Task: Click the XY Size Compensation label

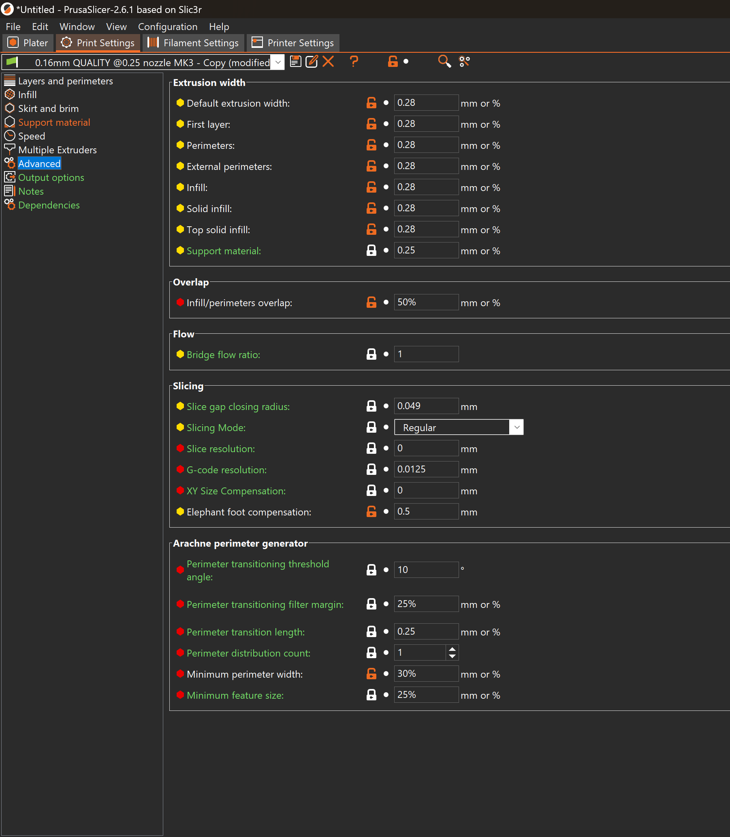Action: pyautogui.click(x=236, y=491)
